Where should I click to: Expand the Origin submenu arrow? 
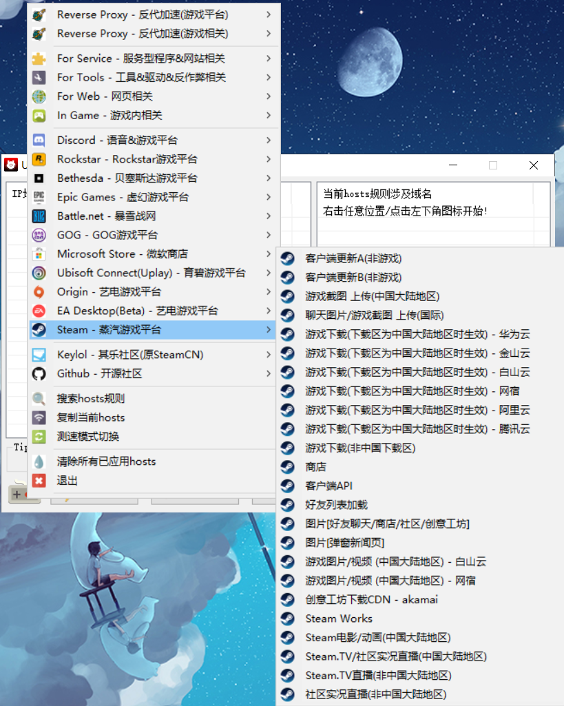point(269,292)
